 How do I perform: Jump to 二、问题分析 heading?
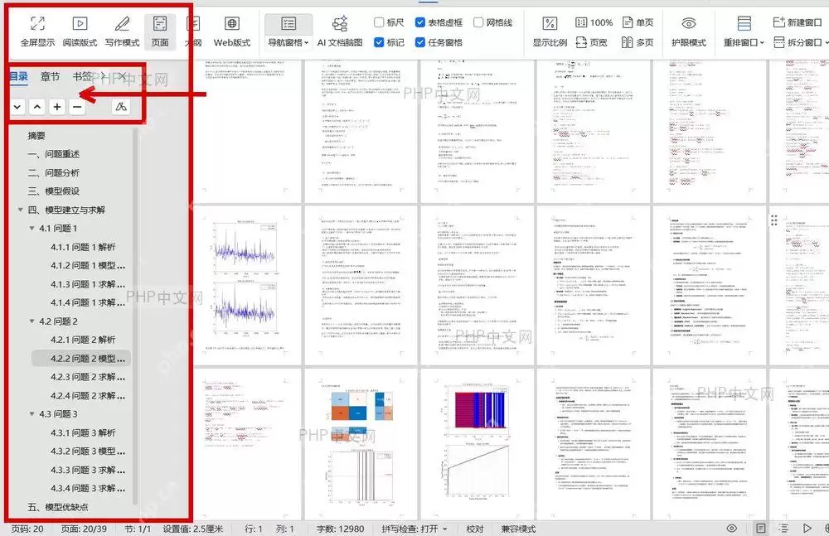click(53, 173)
